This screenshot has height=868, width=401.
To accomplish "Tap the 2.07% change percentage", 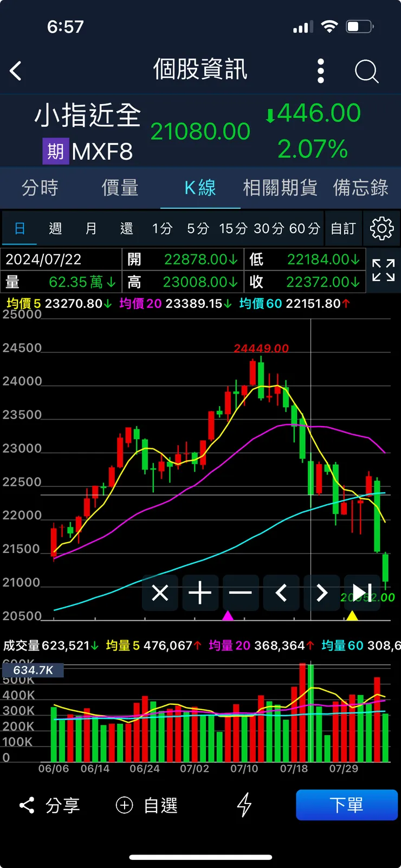I will (313, 149).
